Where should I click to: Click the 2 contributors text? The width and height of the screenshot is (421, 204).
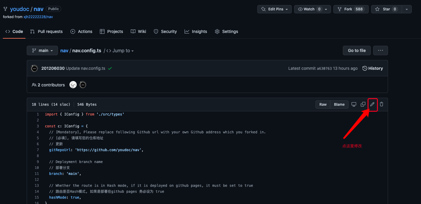click(x=51, y=85)
